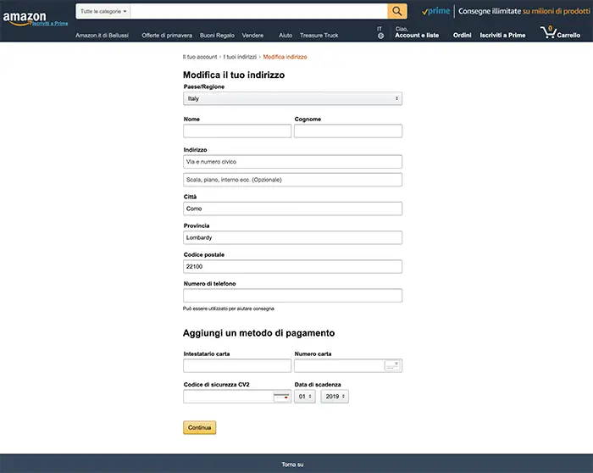Click the Data di scadenza label
Viewport: 593px width, 473px height.
[318, 385]
